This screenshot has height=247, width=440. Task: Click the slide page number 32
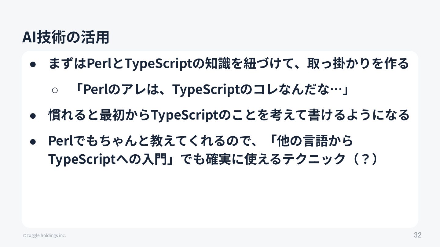(x=417, y=235)
